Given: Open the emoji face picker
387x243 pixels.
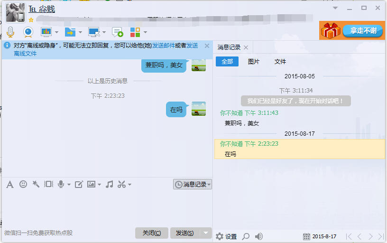Looking at the screenshot, I should tap(23, 184).
